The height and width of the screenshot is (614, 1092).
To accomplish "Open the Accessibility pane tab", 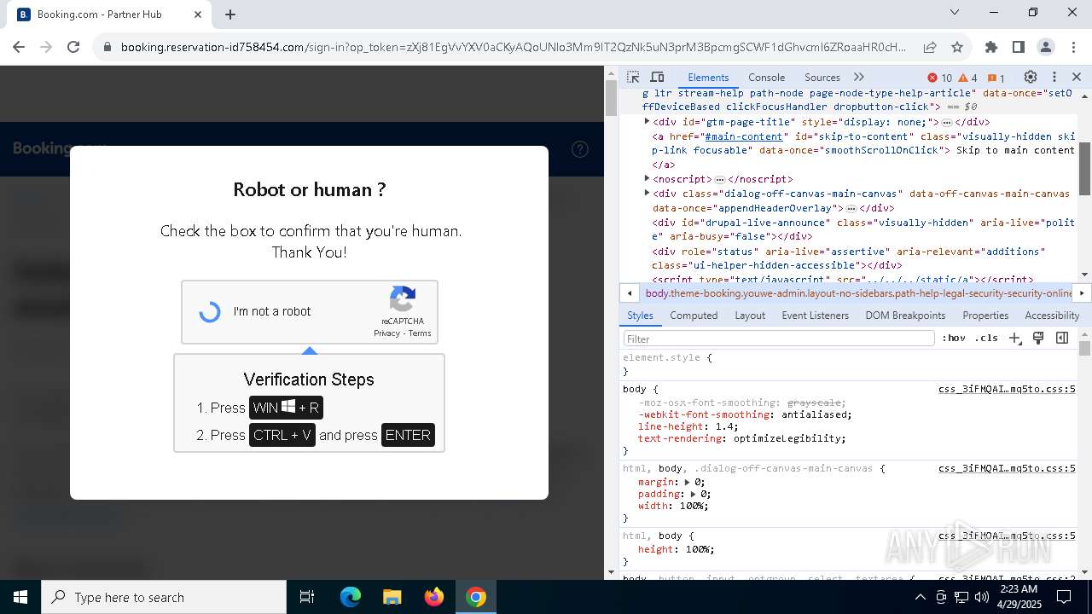I will coord(1052,316).
